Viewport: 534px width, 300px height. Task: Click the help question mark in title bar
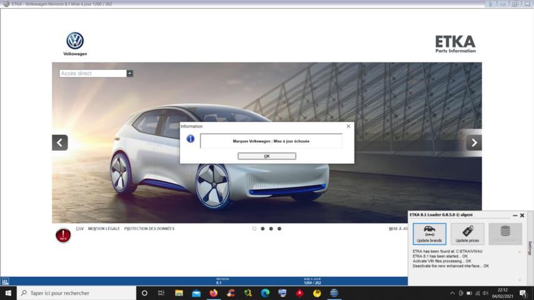[x=490, y=4]
